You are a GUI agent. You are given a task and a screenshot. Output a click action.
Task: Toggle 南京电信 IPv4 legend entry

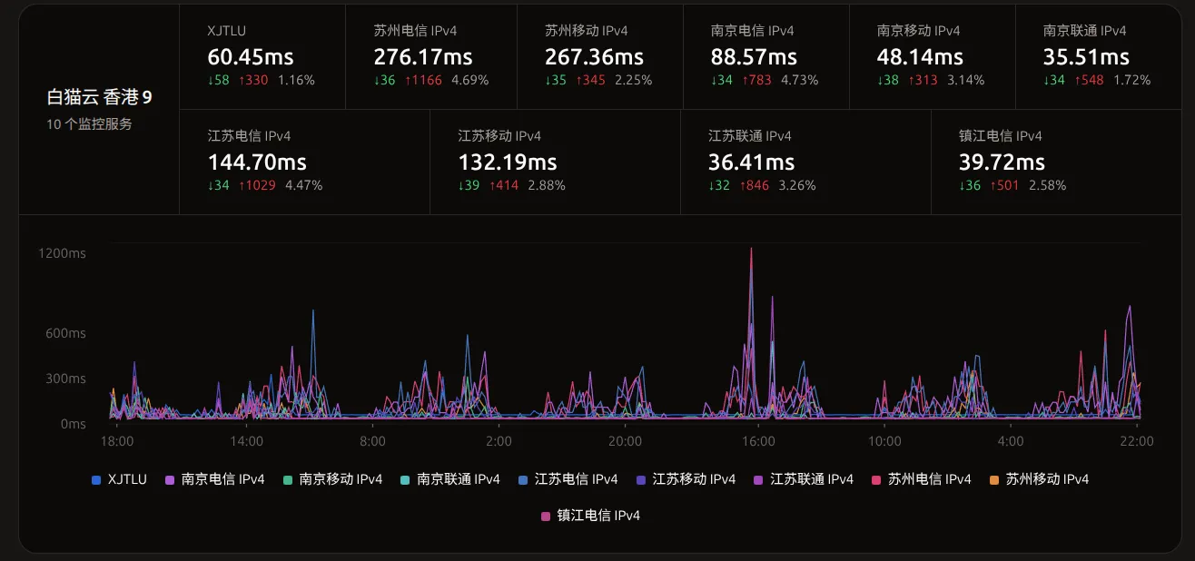(x=214, y=479)
